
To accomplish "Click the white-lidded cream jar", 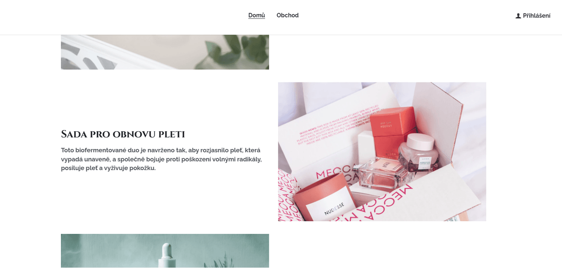I will point(421,152).
